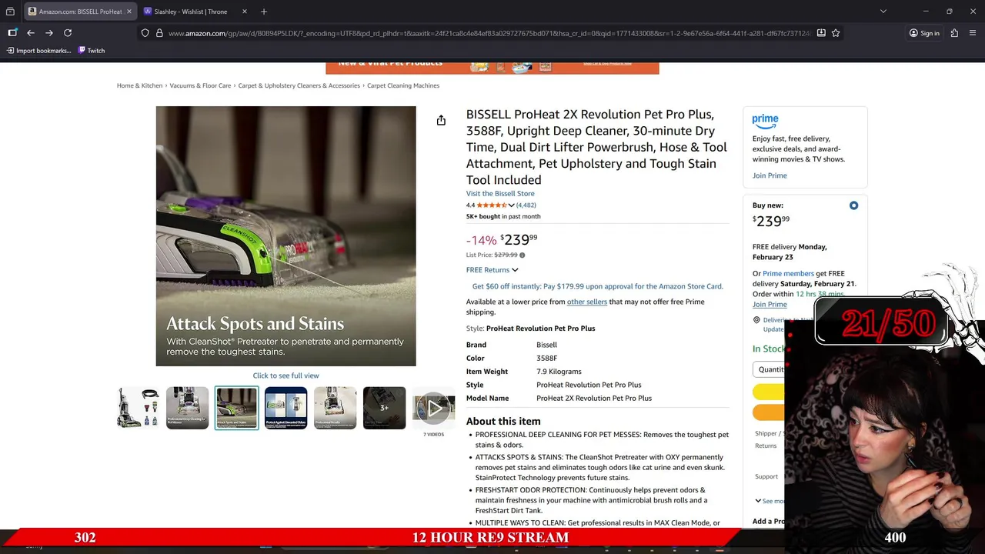Viewport: 985px width, 554px height.
Task: Click the orange Buy Now button
Action: point(769,412)
